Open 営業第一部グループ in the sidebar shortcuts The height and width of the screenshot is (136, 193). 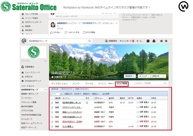[30, 94]
